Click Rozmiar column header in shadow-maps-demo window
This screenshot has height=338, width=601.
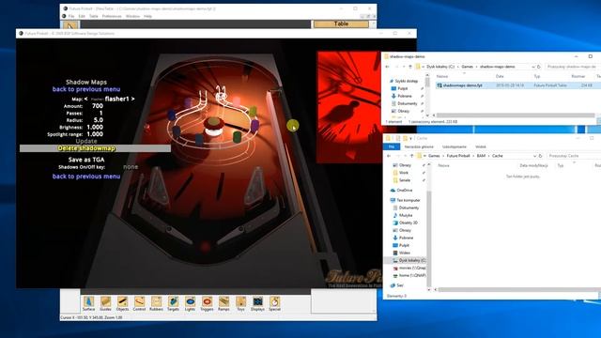578,76
